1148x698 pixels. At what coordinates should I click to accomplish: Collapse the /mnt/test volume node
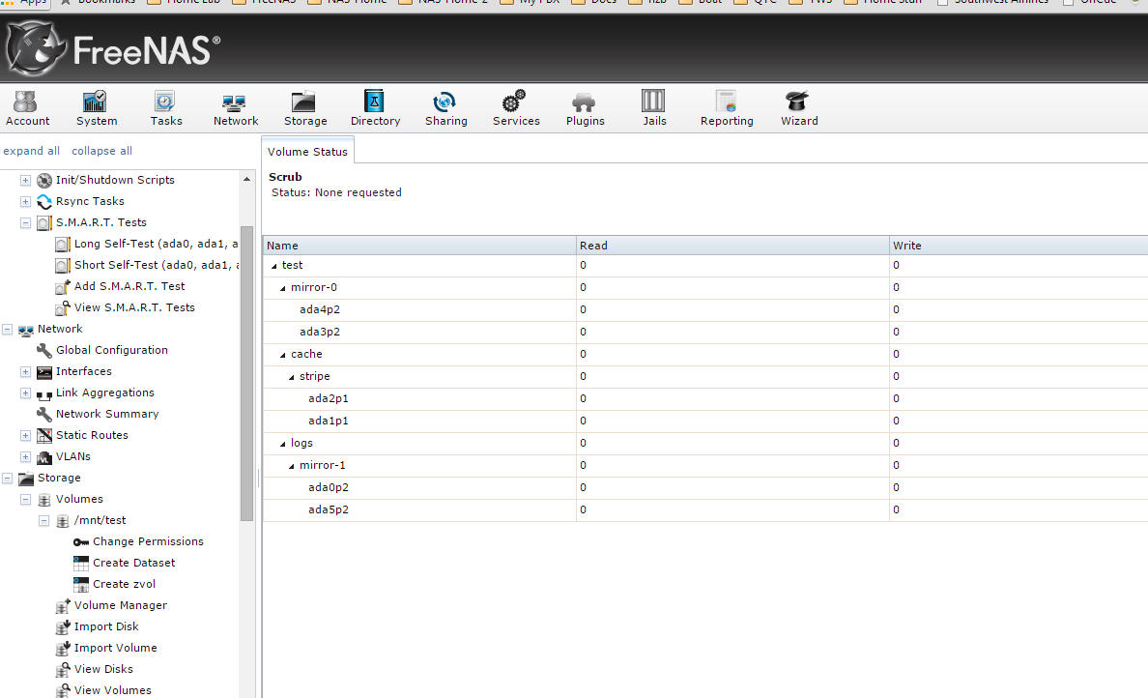tap(43, 521)
